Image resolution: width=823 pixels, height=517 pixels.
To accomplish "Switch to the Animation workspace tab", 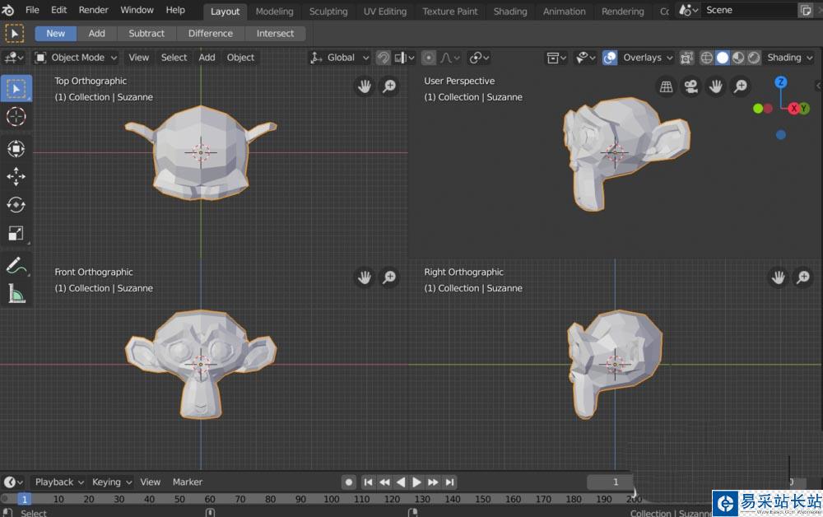I will [565, 12].
